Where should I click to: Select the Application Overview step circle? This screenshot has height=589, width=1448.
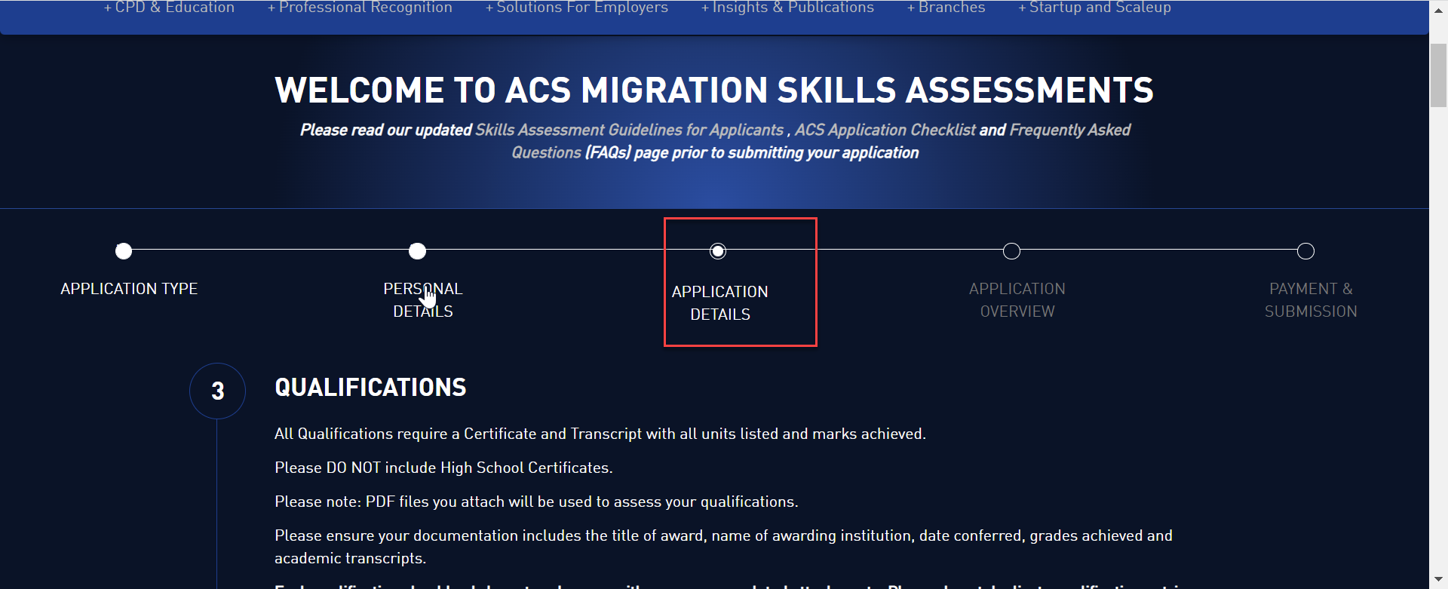tap(1011, 251)
